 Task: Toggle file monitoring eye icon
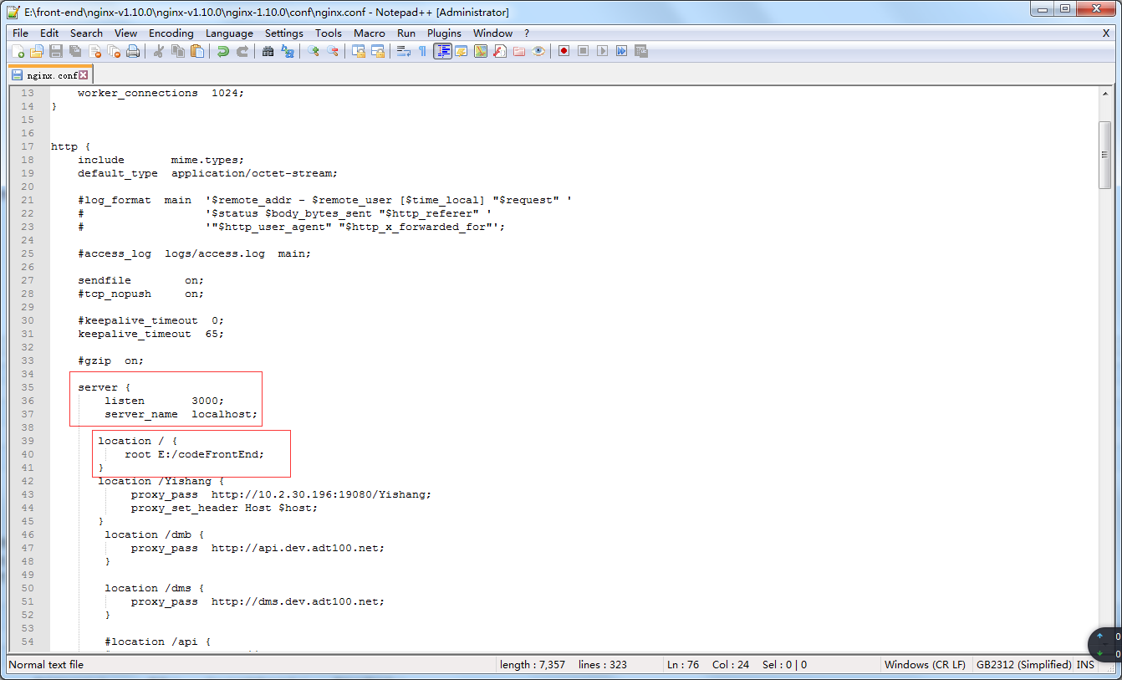pos(538,51)
